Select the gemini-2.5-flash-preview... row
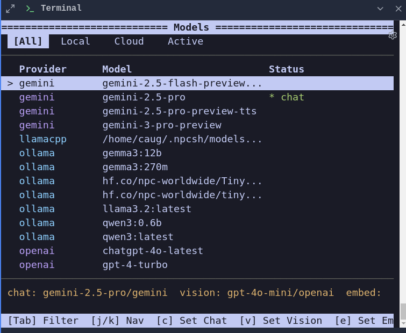 197,83
